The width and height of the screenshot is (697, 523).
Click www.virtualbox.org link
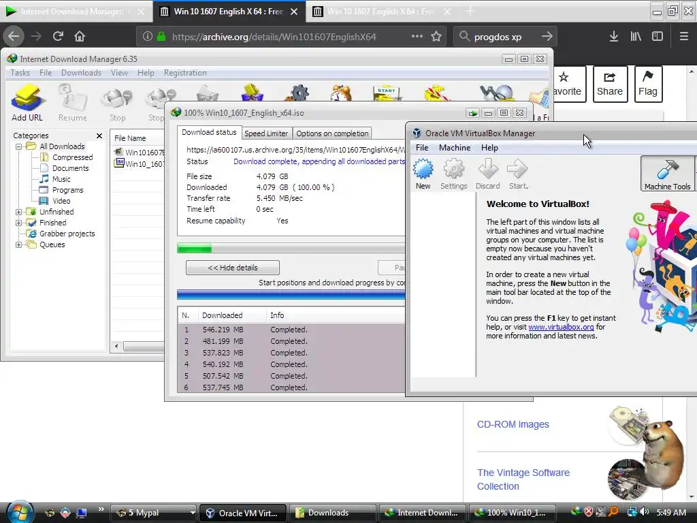[561, 327]
